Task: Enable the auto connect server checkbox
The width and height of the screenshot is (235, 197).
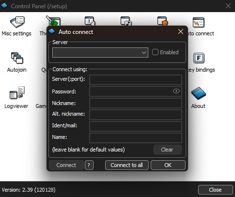Action: coord(155,52)
